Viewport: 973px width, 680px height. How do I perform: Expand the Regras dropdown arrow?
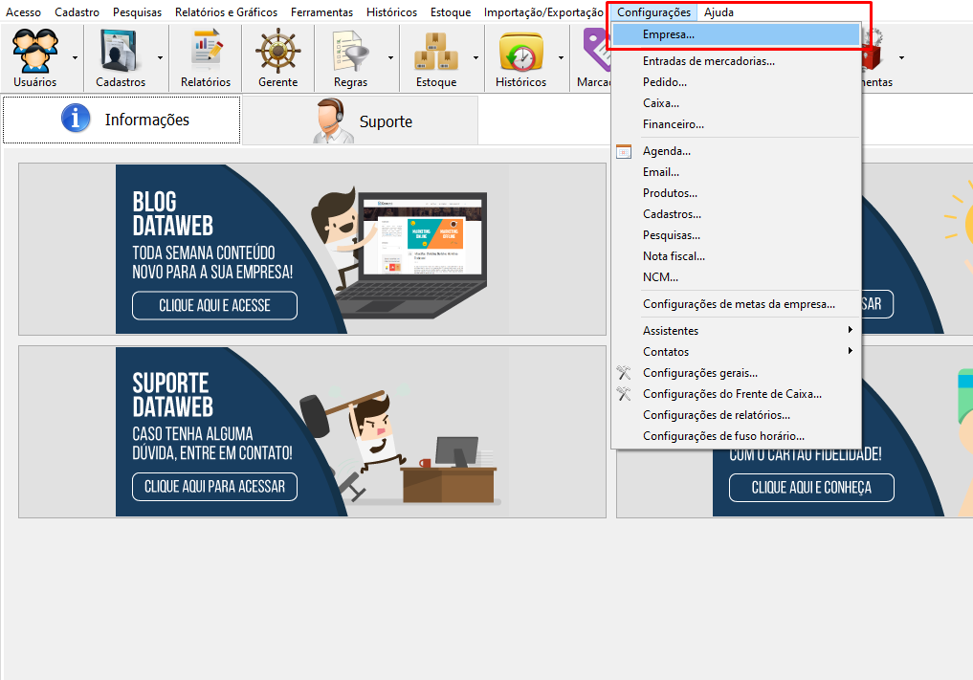(x=391, y=57)
